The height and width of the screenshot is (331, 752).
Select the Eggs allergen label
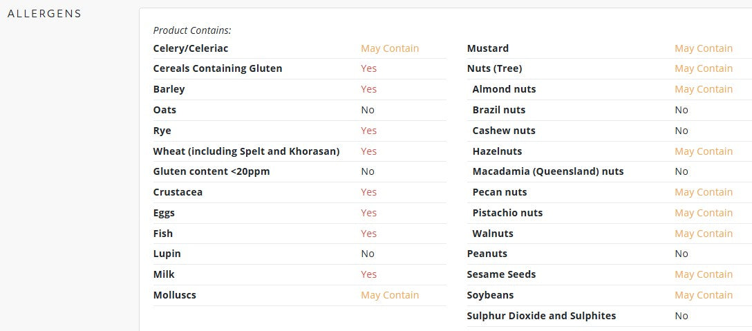pyautogui.click(x=164, y=213)
